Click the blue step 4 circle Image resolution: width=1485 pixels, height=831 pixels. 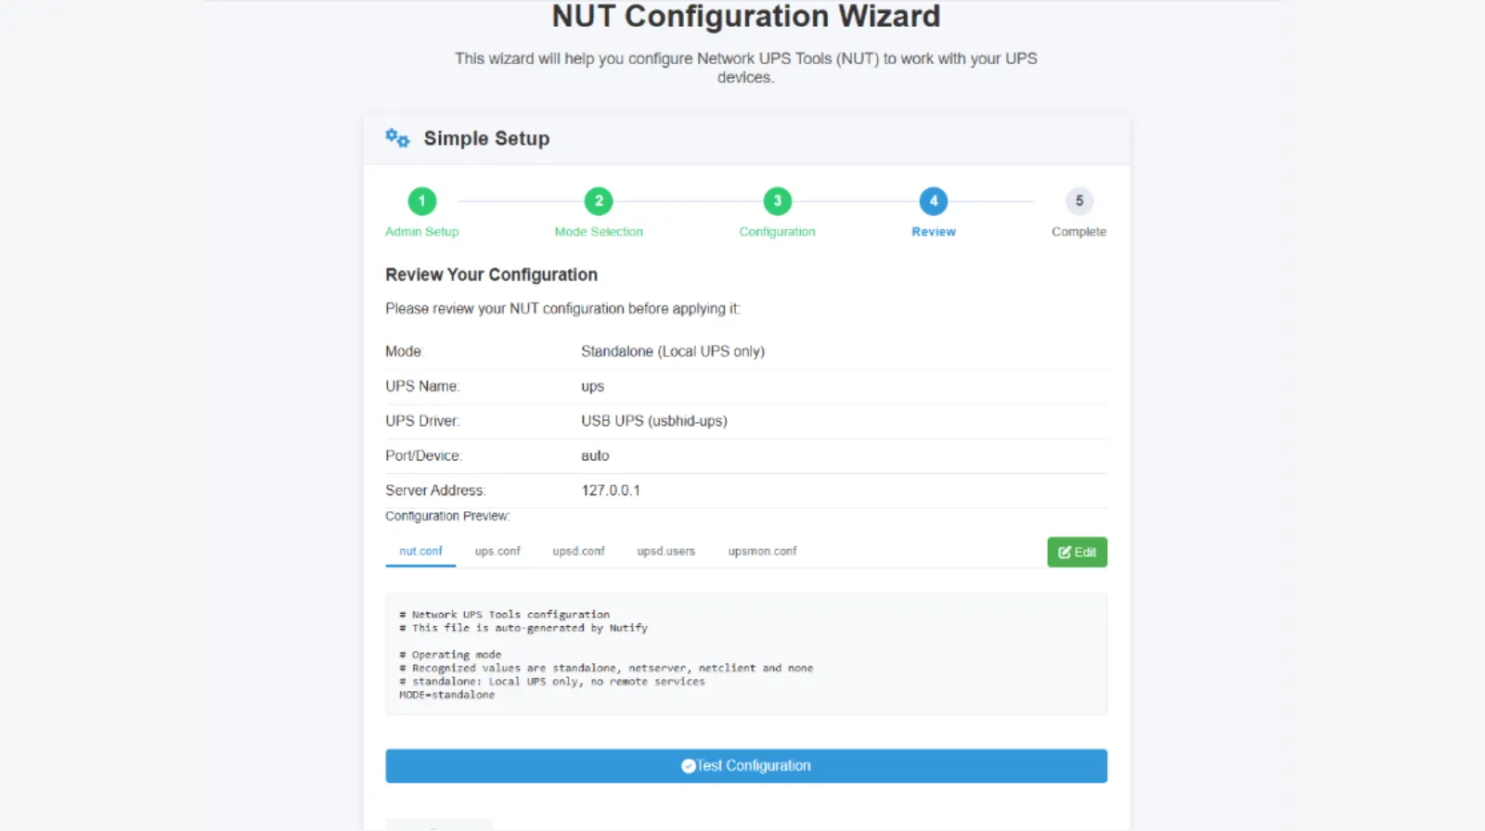point(933,201)
